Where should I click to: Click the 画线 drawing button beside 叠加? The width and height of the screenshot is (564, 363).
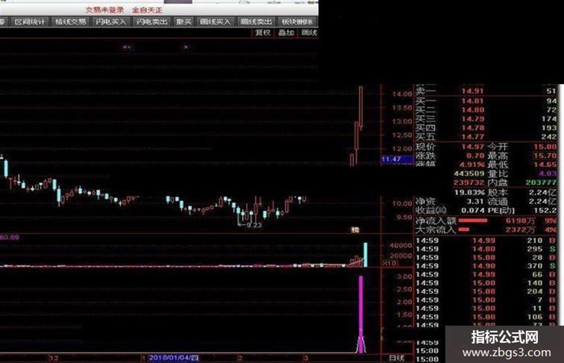309,33
